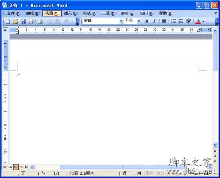The height and width of the screenshot is (178, 220).
Task: Open the 插入 menu
Action: tap(71, 14)
